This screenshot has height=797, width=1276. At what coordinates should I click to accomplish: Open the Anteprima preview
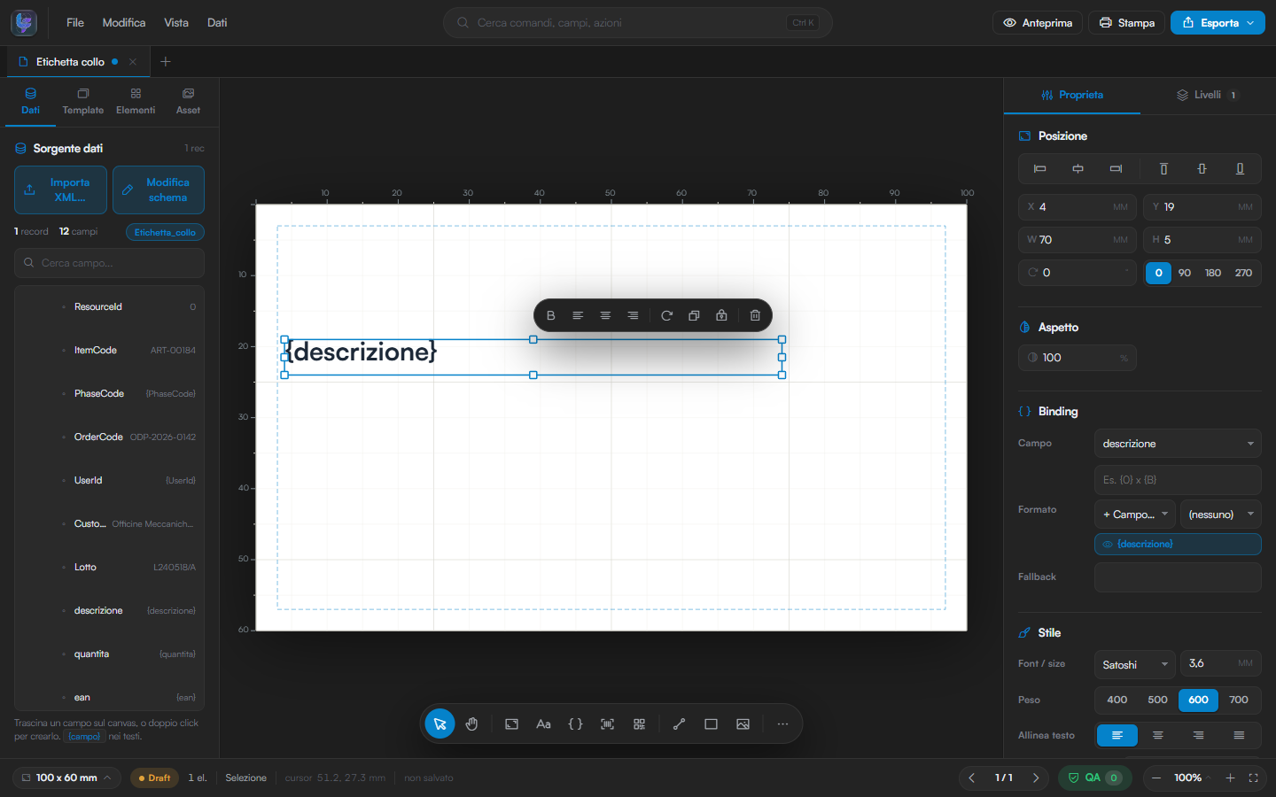(x=1038, y=23)
